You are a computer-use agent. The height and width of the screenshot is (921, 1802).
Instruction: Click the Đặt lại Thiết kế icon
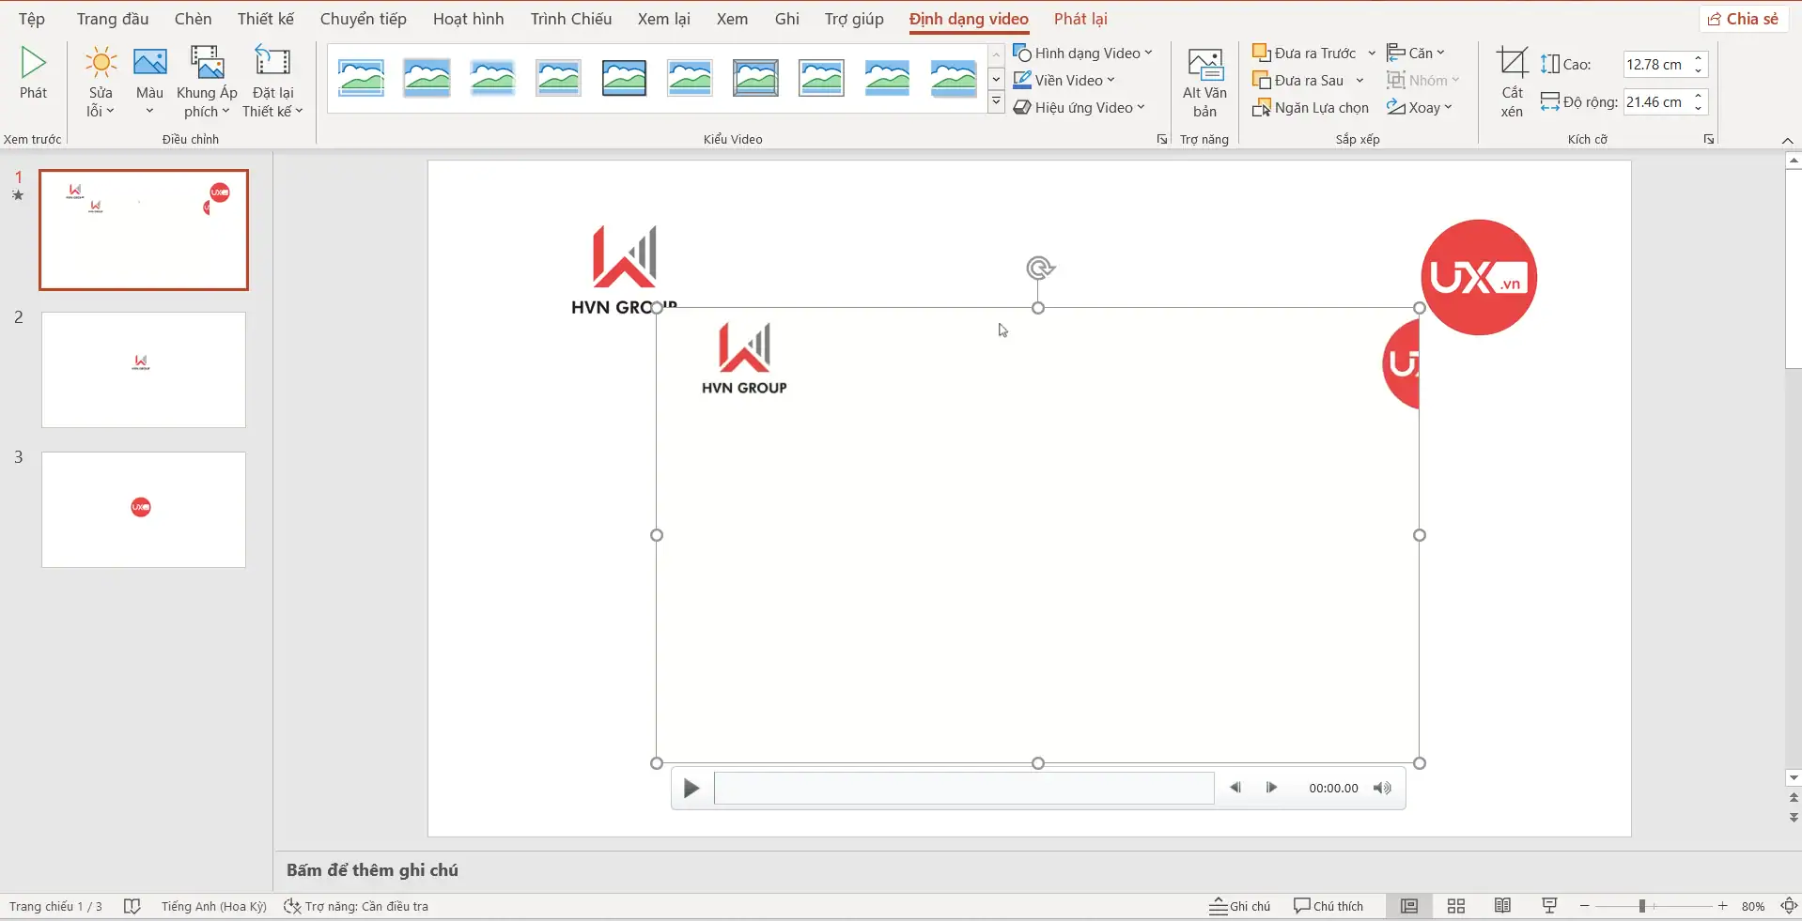(x=272, y=64)
